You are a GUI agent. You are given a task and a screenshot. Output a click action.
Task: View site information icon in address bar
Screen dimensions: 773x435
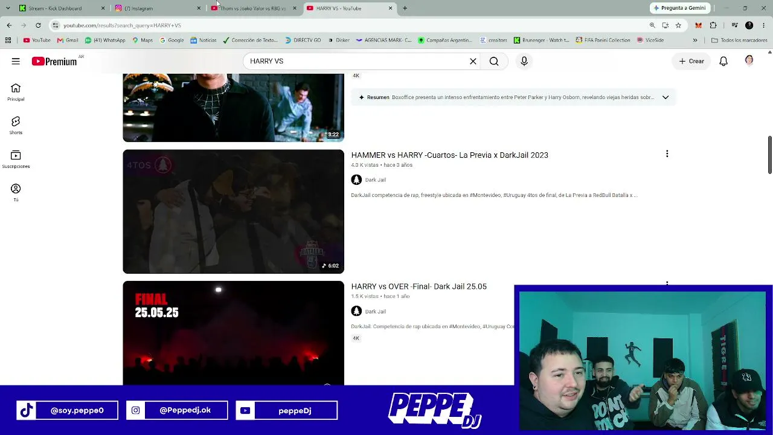(x=56, y=25)
